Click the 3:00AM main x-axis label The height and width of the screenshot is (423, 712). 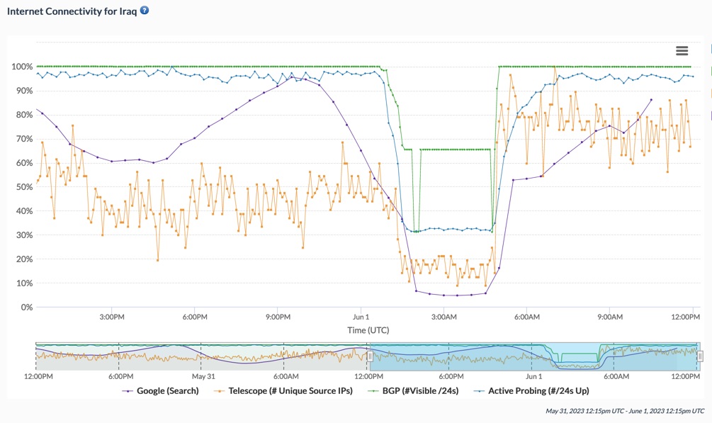(x=444, y=317)
